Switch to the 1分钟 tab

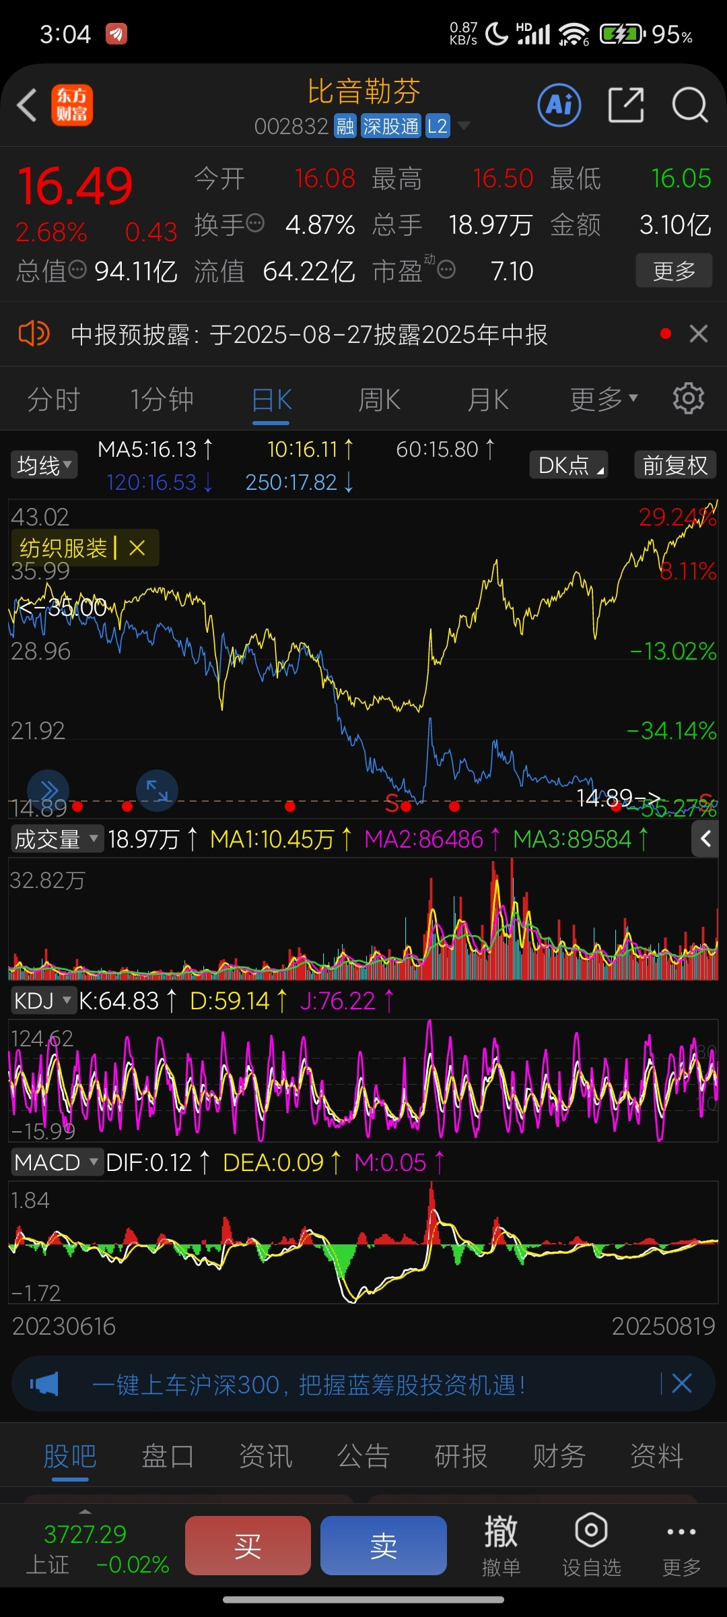(x=162, y=399)
